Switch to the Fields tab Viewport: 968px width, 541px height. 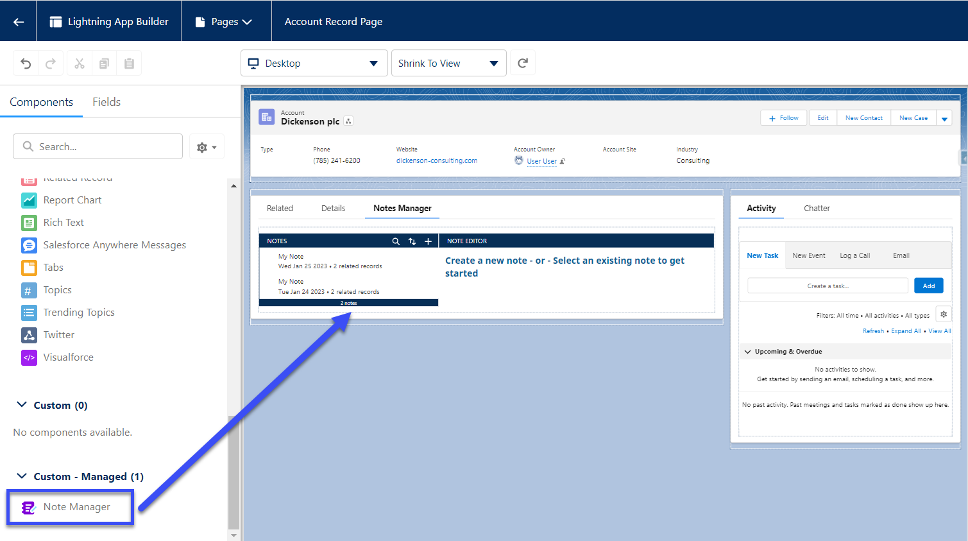(x=106, y=101)
